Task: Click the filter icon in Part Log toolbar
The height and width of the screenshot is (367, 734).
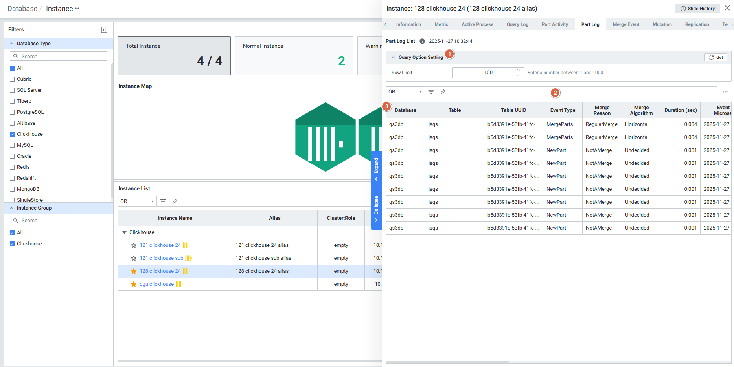Action: click(x=431, y=92)
